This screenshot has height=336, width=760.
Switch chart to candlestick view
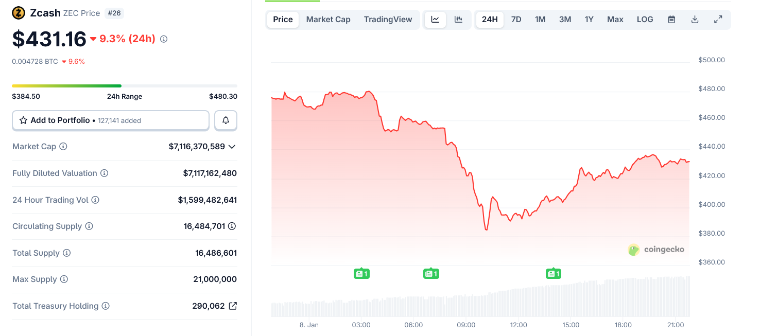[x=458, y=19]
